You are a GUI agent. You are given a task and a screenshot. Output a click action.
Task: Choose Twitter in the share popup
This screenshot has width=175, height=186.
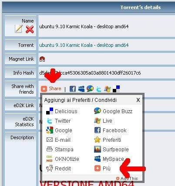click(58, 121)
